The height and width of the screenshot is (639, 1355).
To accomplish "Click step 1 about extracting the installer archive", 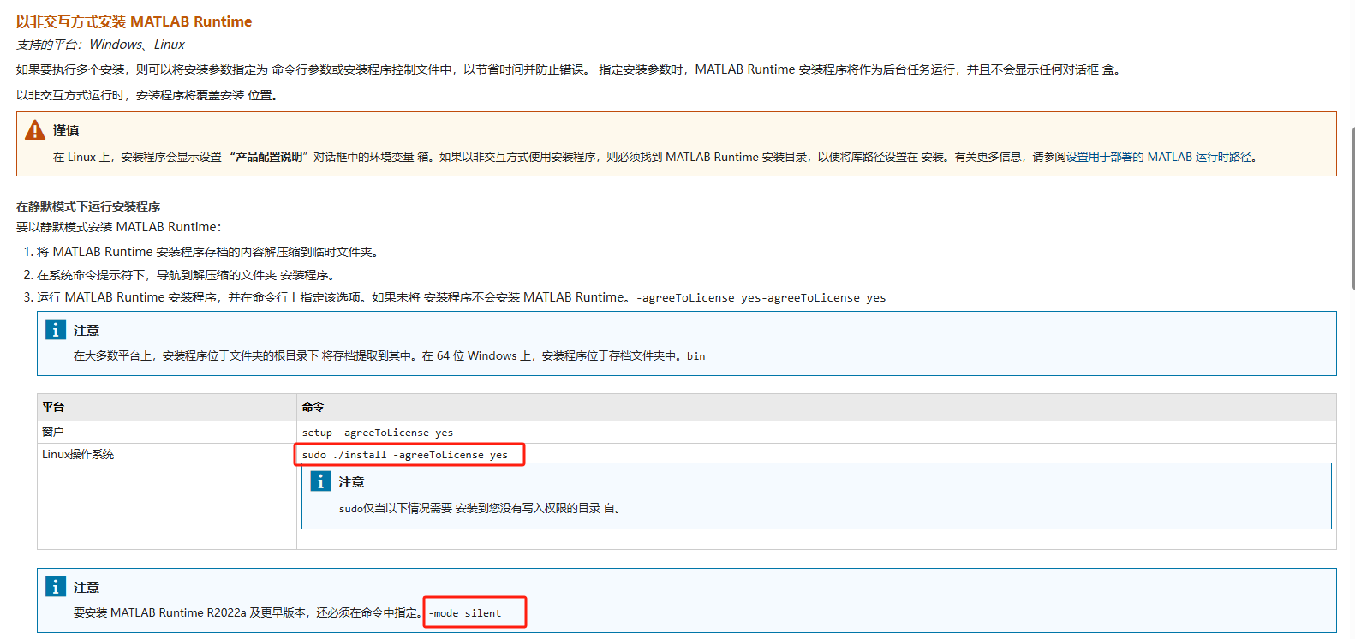I will tap(207, 252).
